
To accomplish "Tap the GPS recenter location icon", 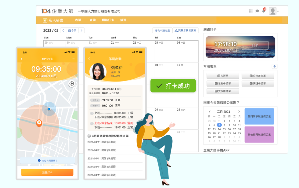I will point(72,84).
